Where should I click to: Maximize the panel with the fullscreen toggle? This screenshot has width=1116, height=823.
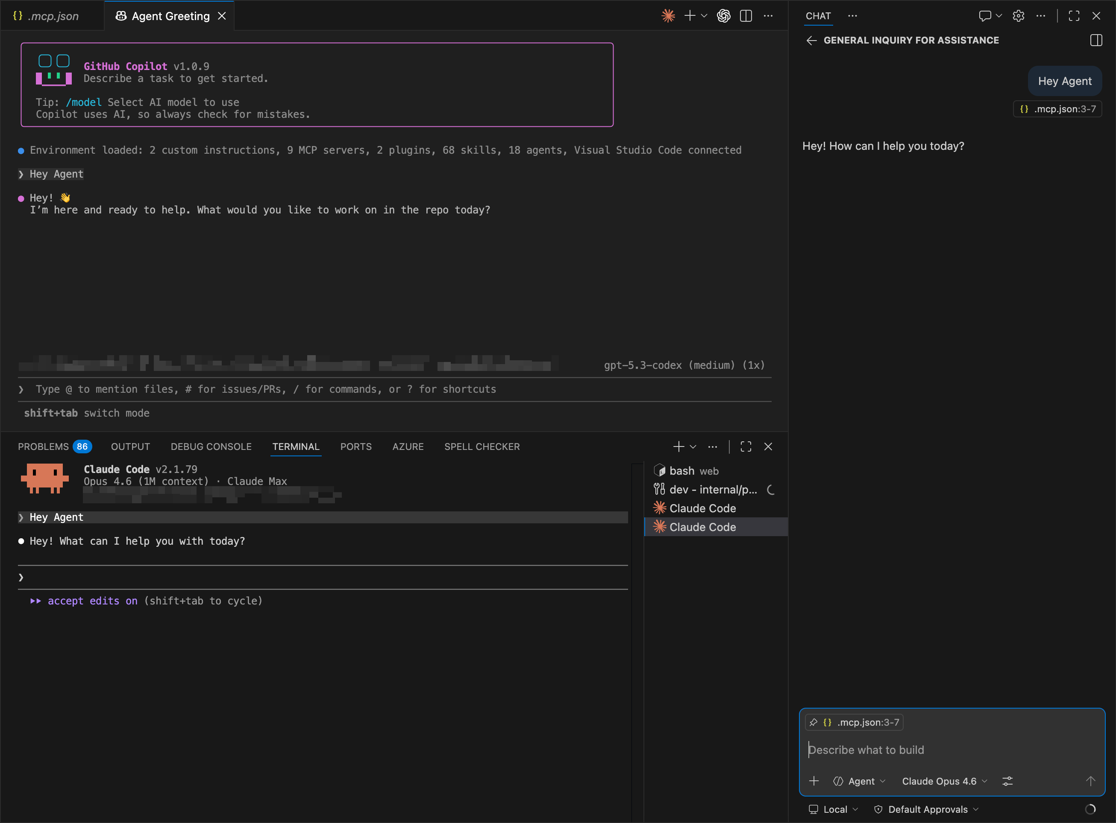[746, 447]
